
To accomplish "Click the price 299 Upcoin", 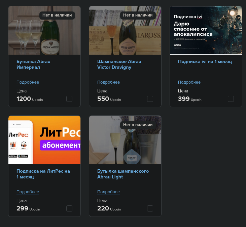I will (x=28, y=208).
